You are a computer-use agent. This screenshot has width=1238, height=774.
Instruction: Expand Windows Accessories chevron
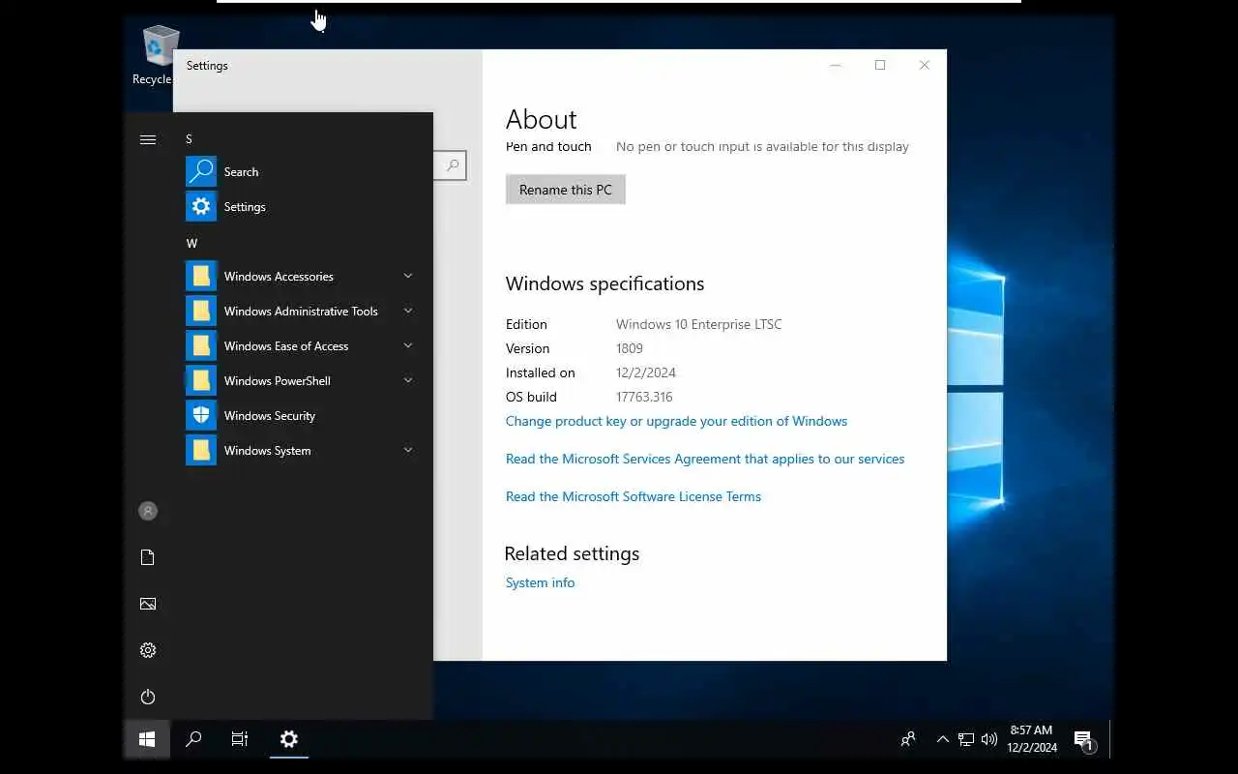[x=408, y=276]
